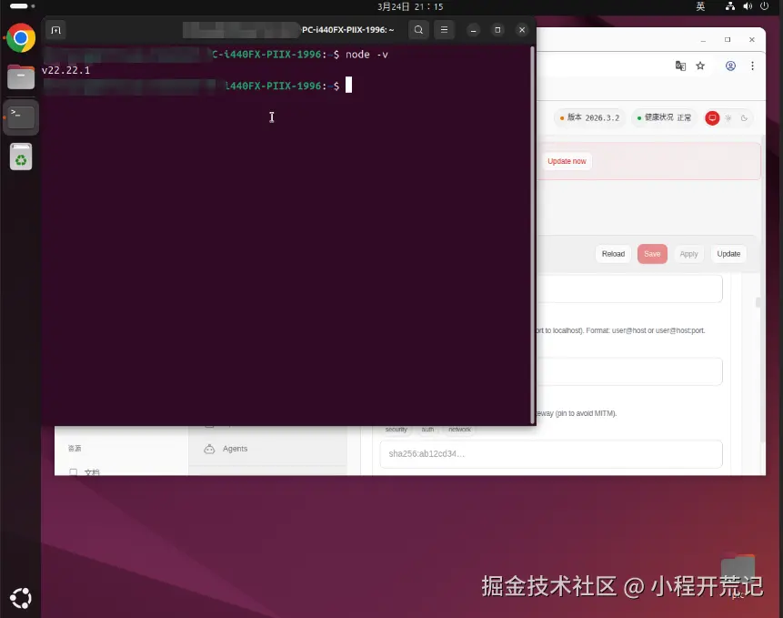
Task: Click the security tag chip
Action: coord(396,430)
